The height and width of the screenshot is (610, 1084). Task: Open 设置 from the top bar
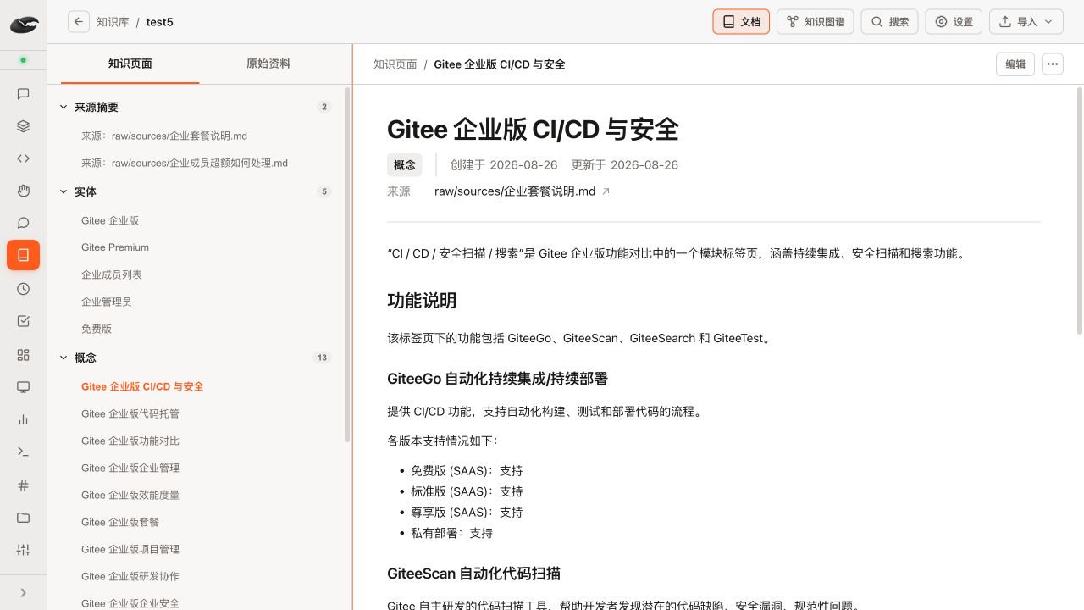pos(954,22)
